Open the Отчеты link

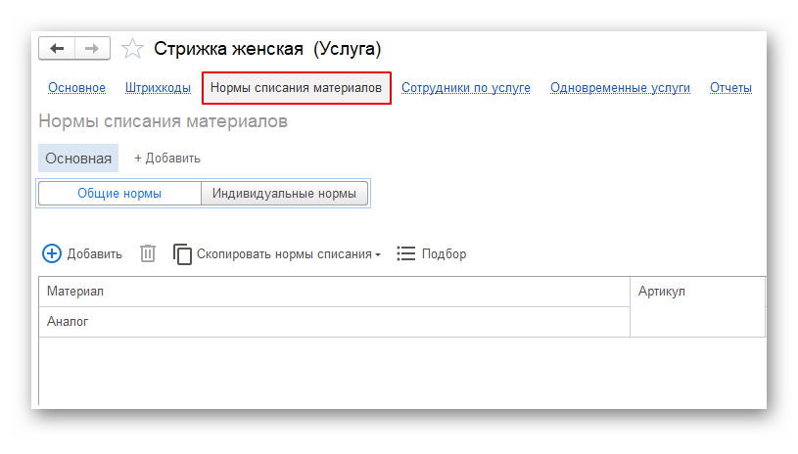point(730,88)
